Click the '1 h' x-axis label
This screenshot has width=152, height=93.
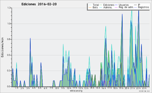(17, 88)
